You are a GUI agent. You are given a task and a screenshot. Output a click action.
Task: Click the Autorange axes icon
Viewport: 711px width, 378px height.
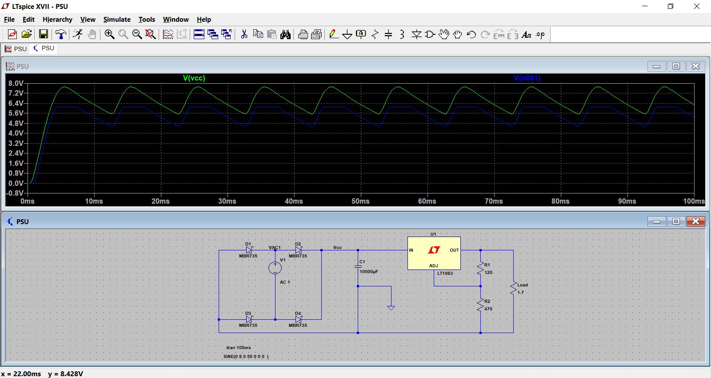pyautogui.click(x=182, y=34)
